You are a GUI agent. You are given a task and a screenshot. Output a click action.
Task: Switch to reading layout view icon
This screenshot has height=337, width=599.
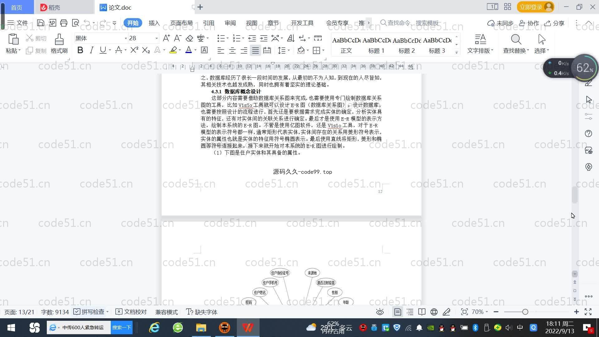[422, 312]
